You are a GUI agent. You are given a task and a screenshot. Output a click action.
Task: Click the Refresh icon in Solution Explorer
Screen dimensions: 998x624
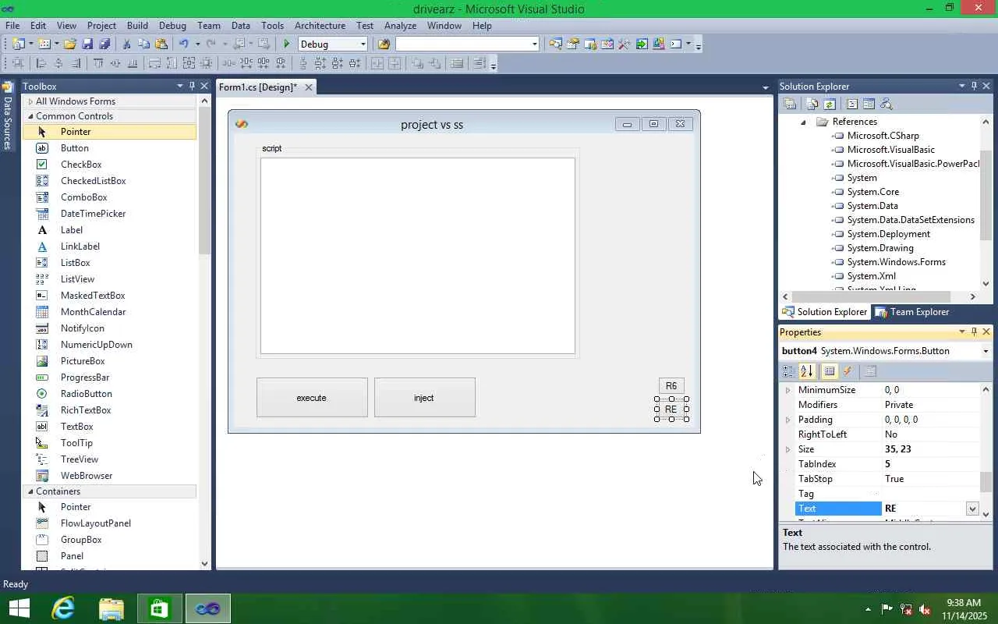tap(830, 104)
